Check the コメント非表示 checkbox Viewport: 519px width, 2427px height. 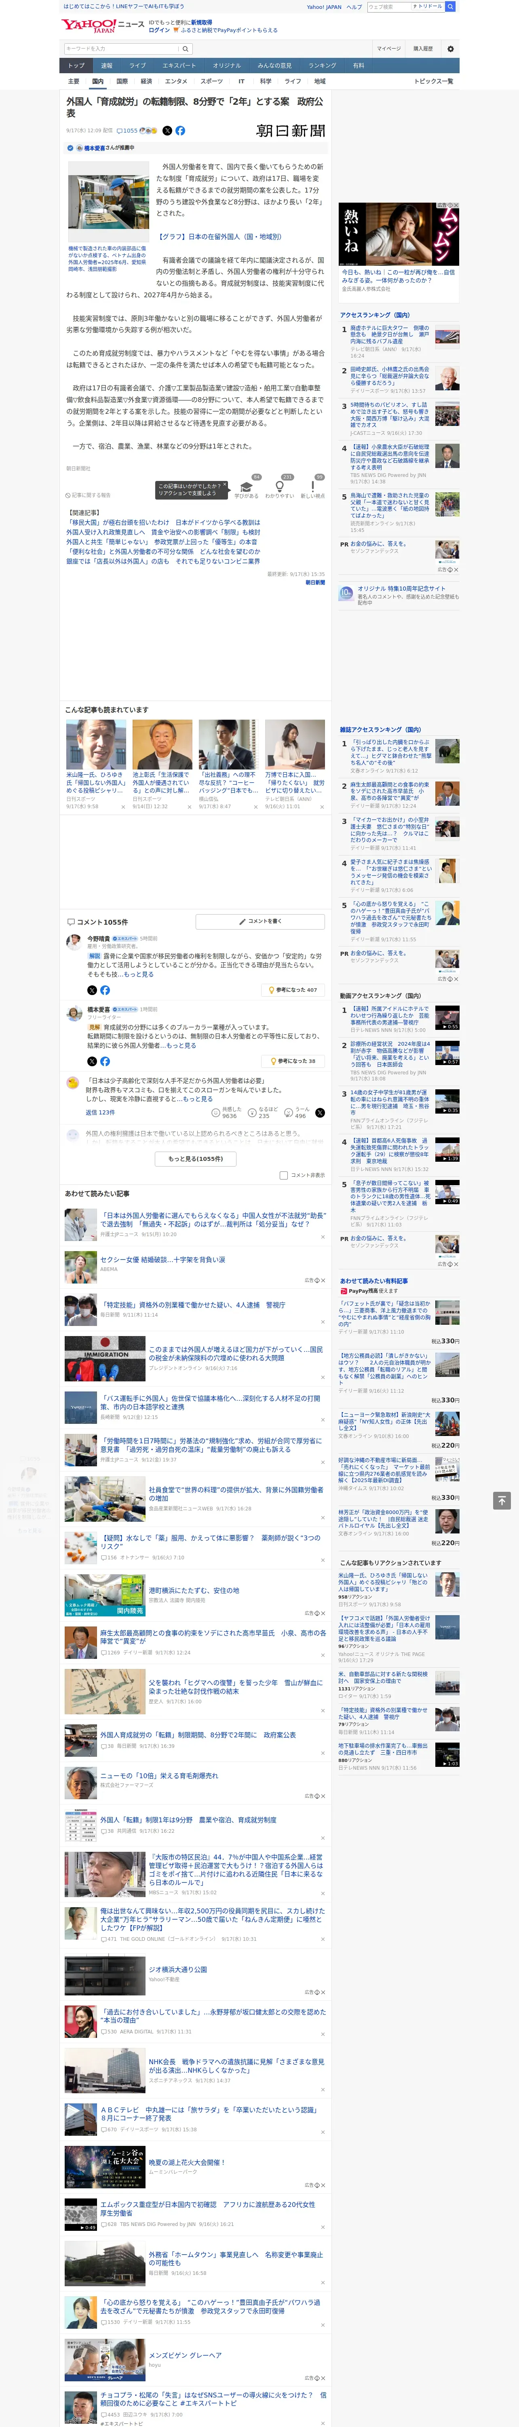(283, 1176)
